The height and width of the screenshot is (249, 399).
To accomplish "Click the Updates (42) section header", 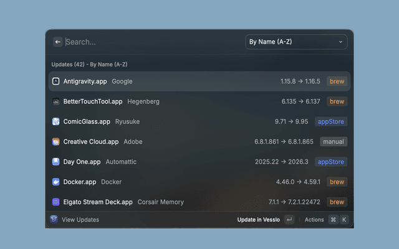I will [89, 64].
